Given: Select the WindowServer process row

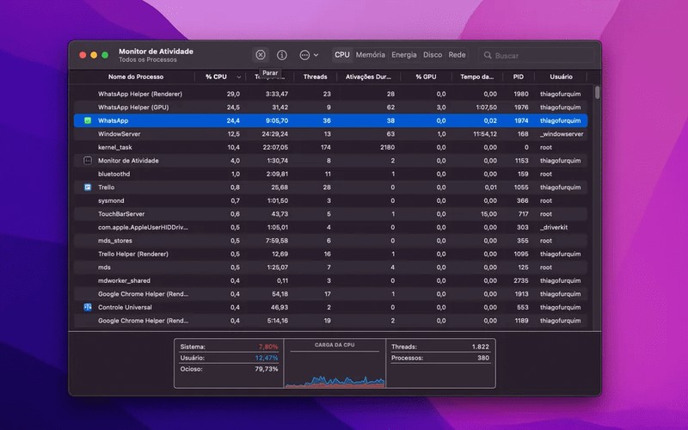Looking at the screenshot, I should 330,134.
